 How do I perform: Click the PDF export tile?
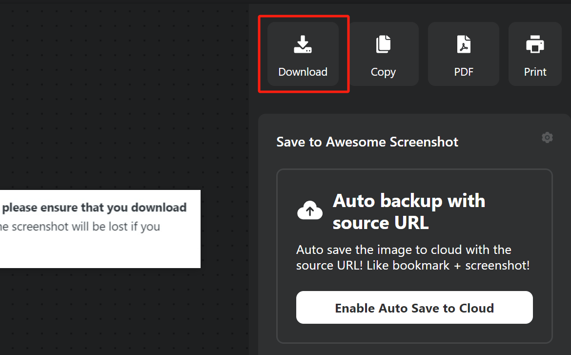click(x=463, y=54)
